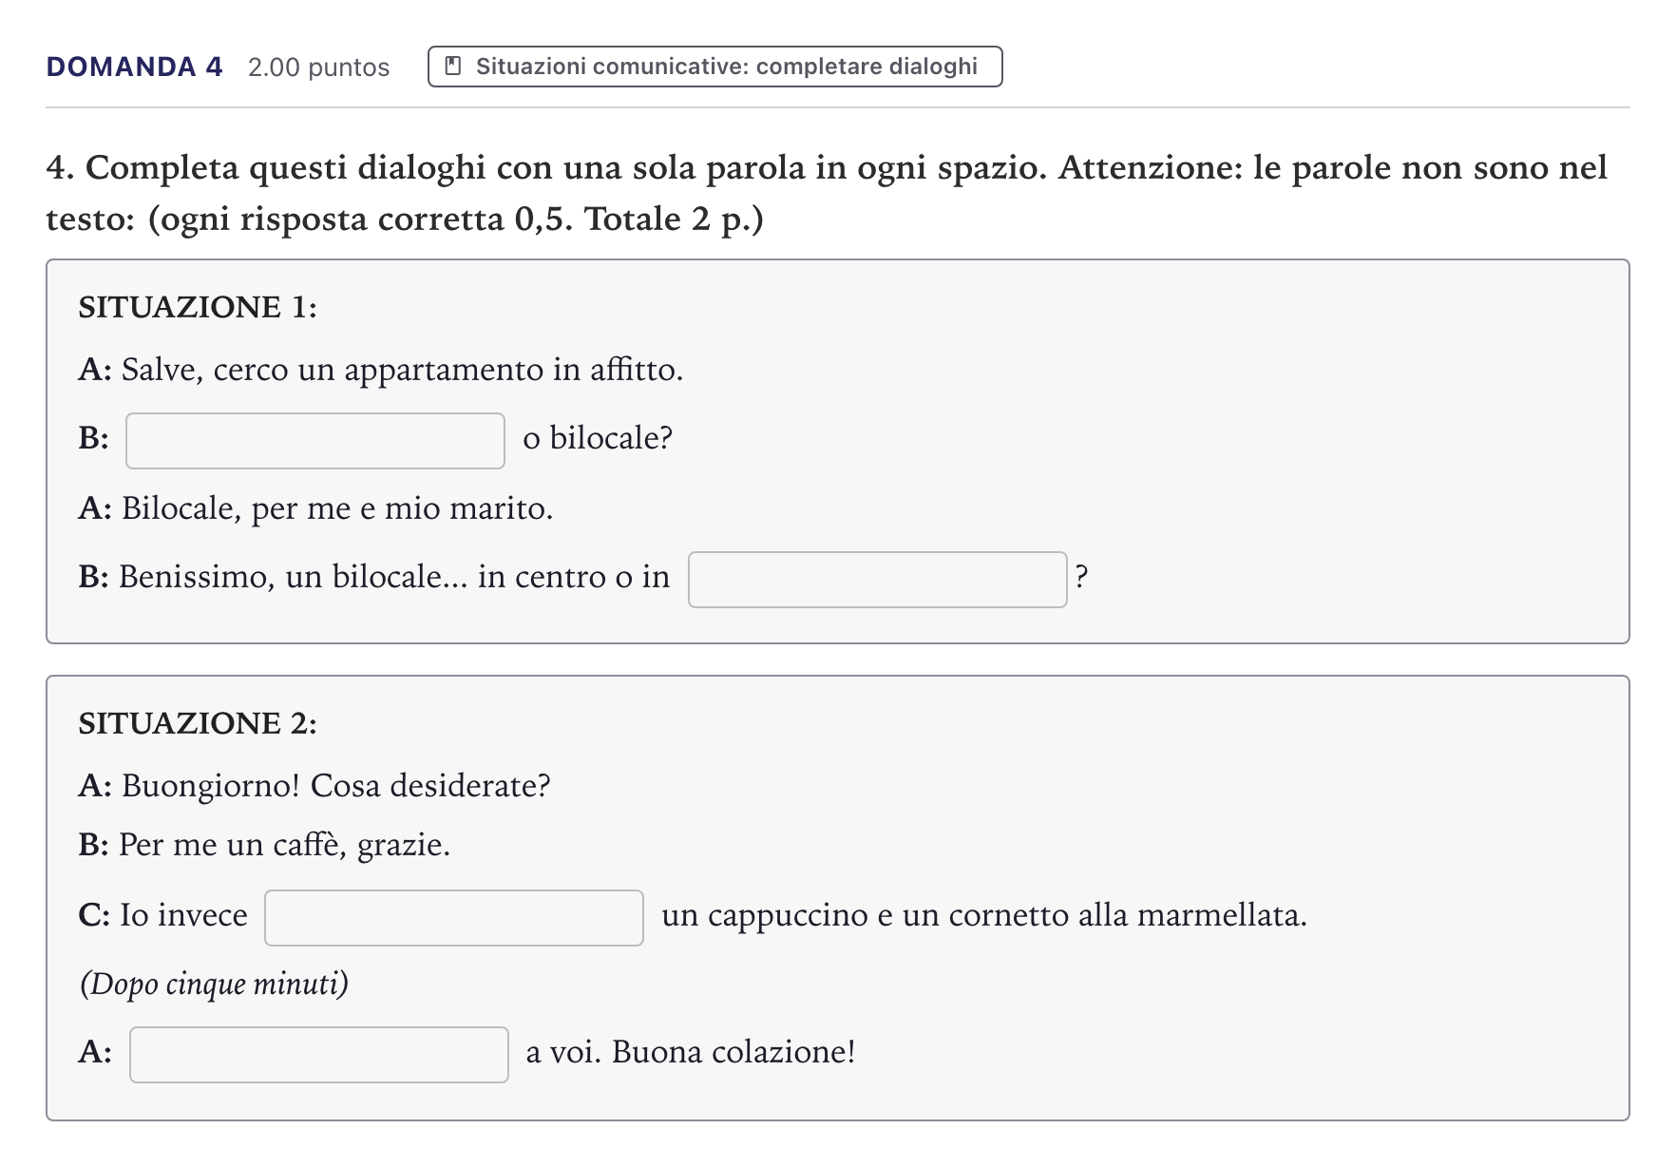Click the line 'Per me un caffè, grazie.'
Screen dimensions: 1676x1167
tap(284, 845)
